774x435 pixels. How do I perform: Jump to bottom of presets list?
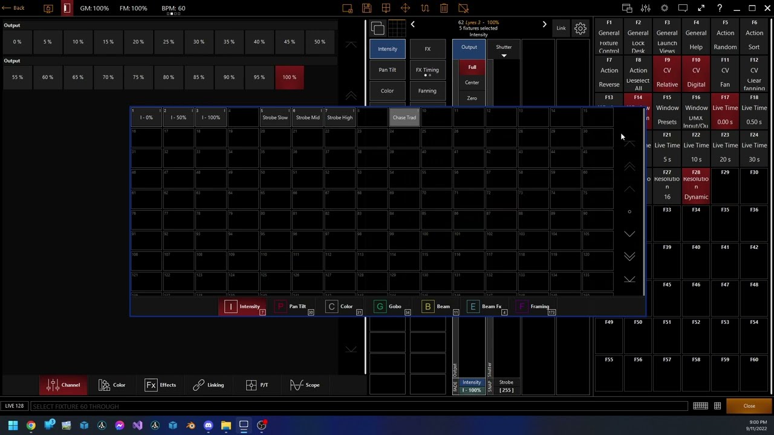click(x=629, y=279)
